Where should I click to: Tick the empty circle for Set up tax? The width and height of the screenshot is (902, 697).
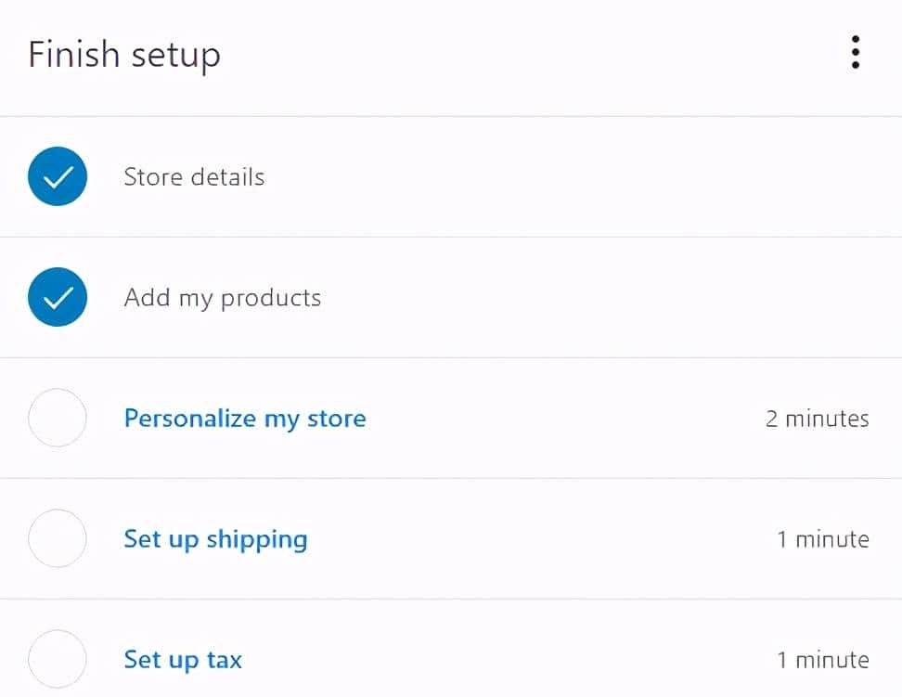coord(58,659)
